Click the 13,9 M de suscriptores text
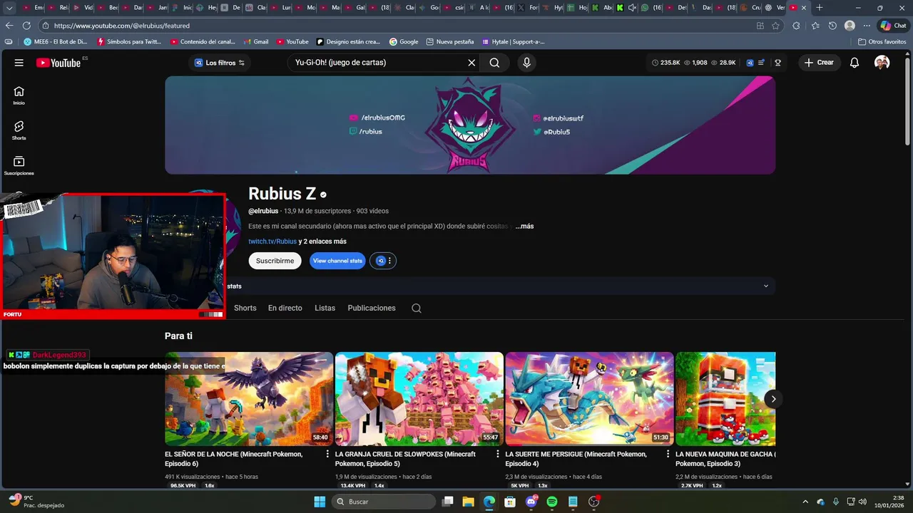The width and height of the screenshot is (913, 513). pos(317,211)
